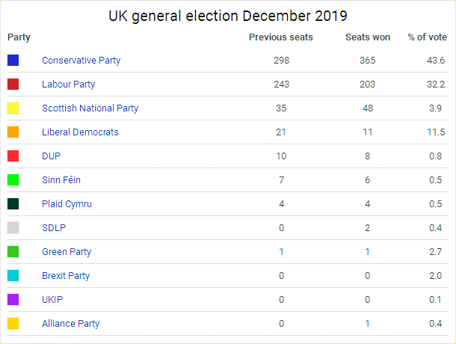This screenshot has height=344, width=456.
Task: Click the bright green Sinn Féin swatch
Action: [x=13, y=180]
